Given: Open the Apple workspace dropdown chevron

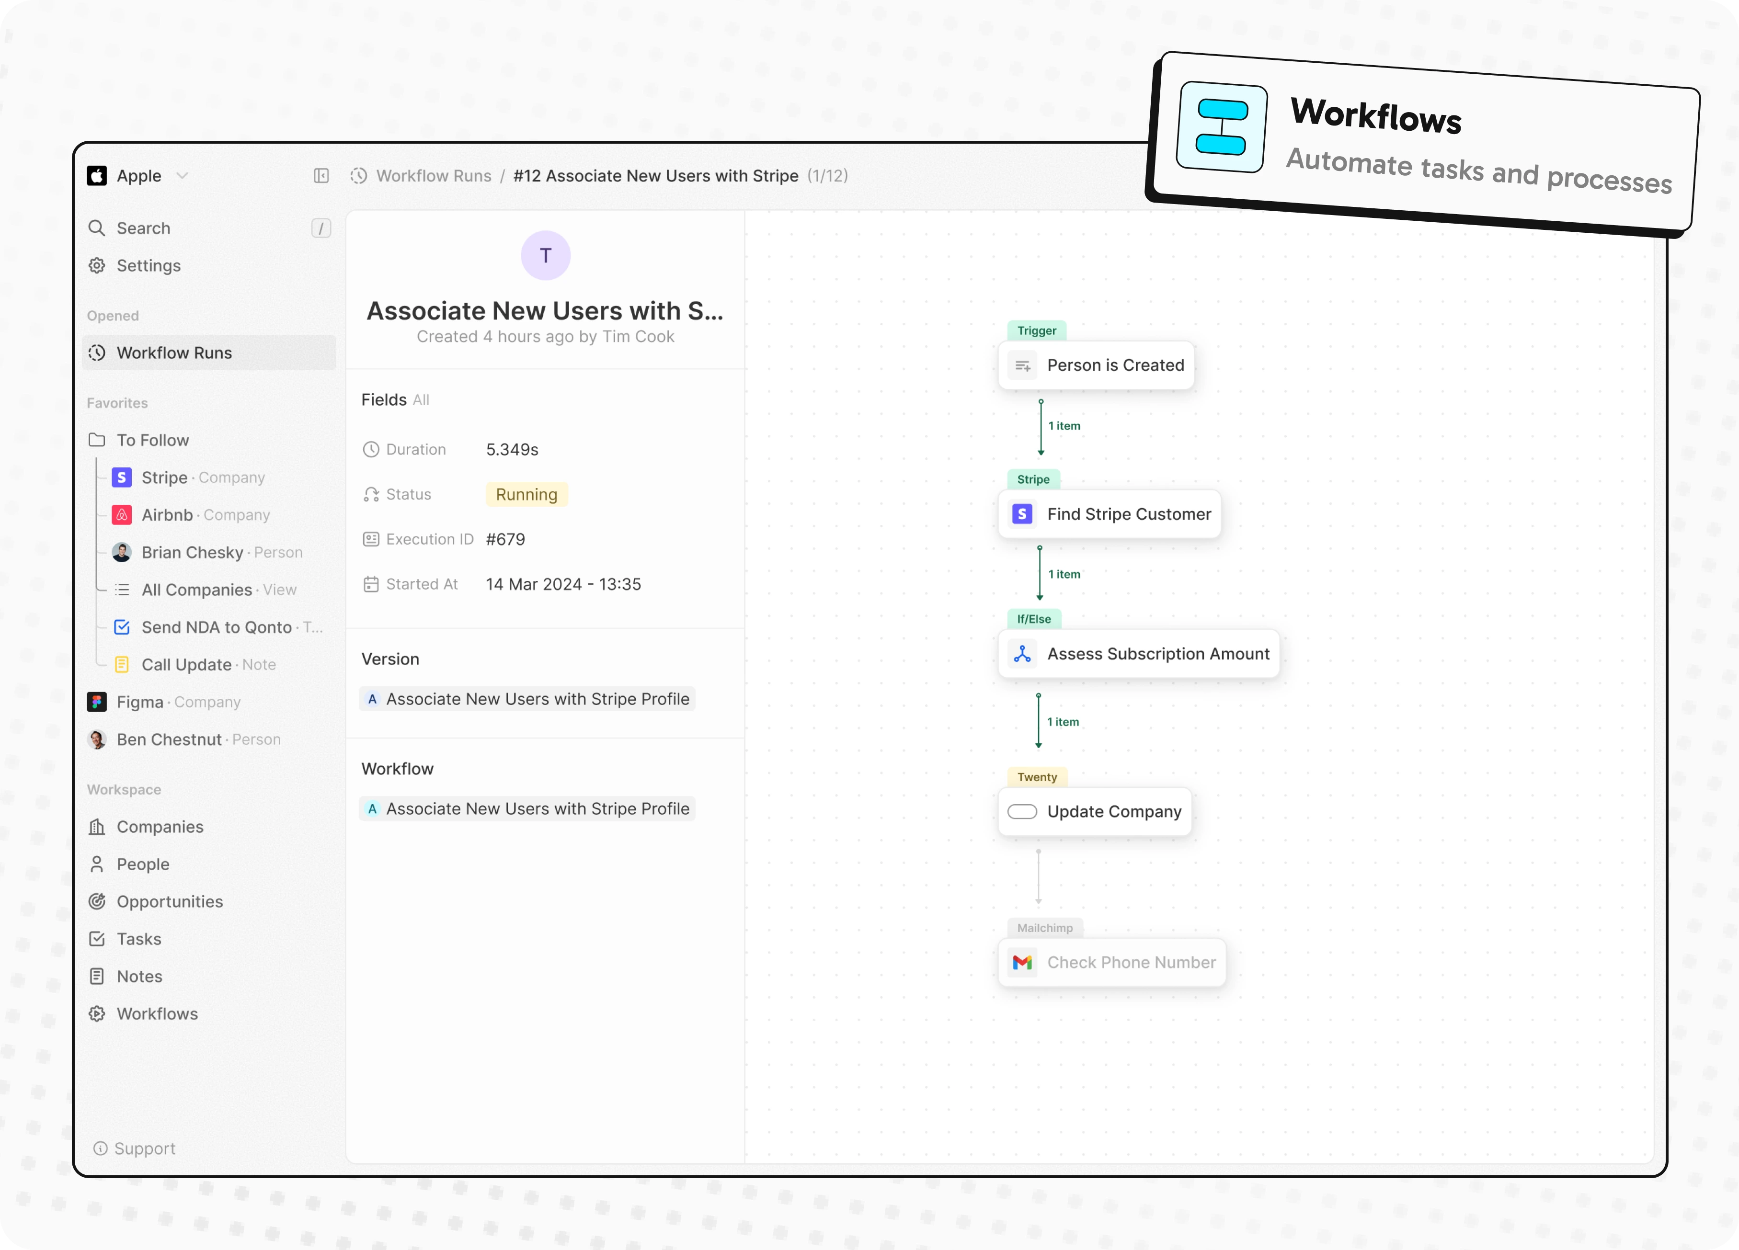Looking at the screenshot, I should tap(183, 175).
